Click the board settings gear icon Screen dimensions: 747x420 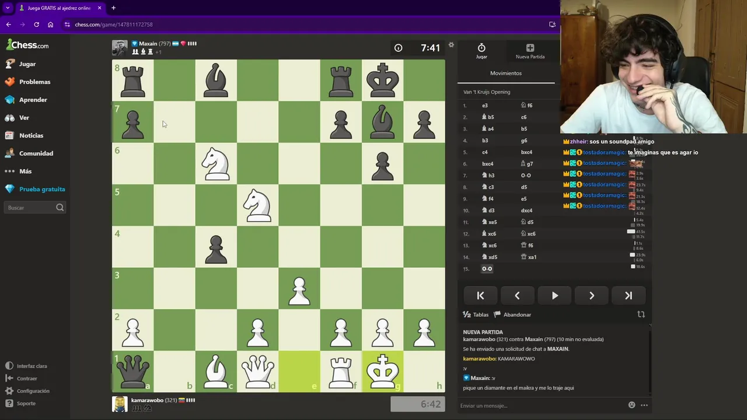pos(451,45)
